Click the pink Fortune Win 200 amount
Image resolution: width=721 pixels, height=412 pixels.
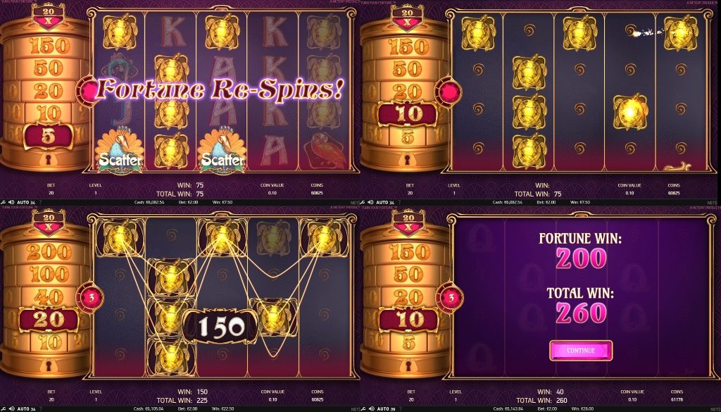coord(581,258)
